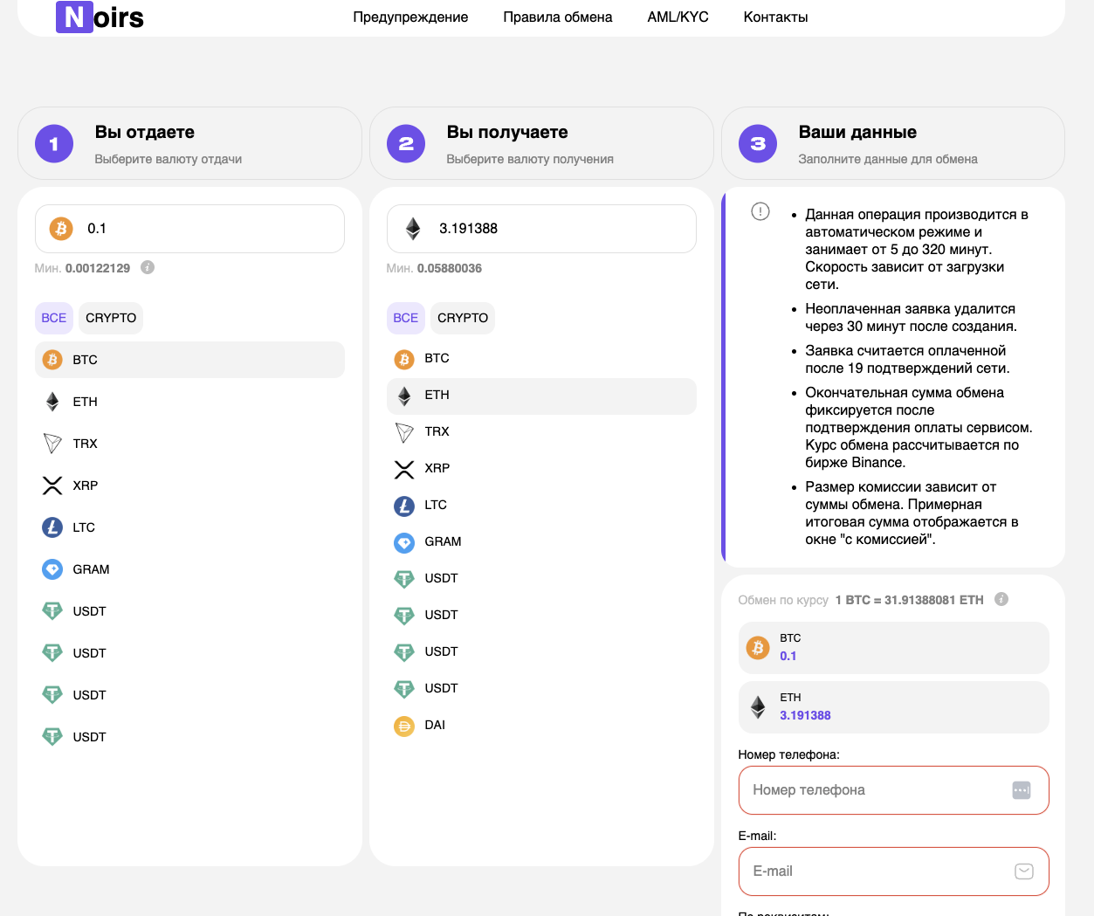Switch to ВСЕ tab under Вы отдаете
This screenshot has height=916, width=1094.
point(54,318)
